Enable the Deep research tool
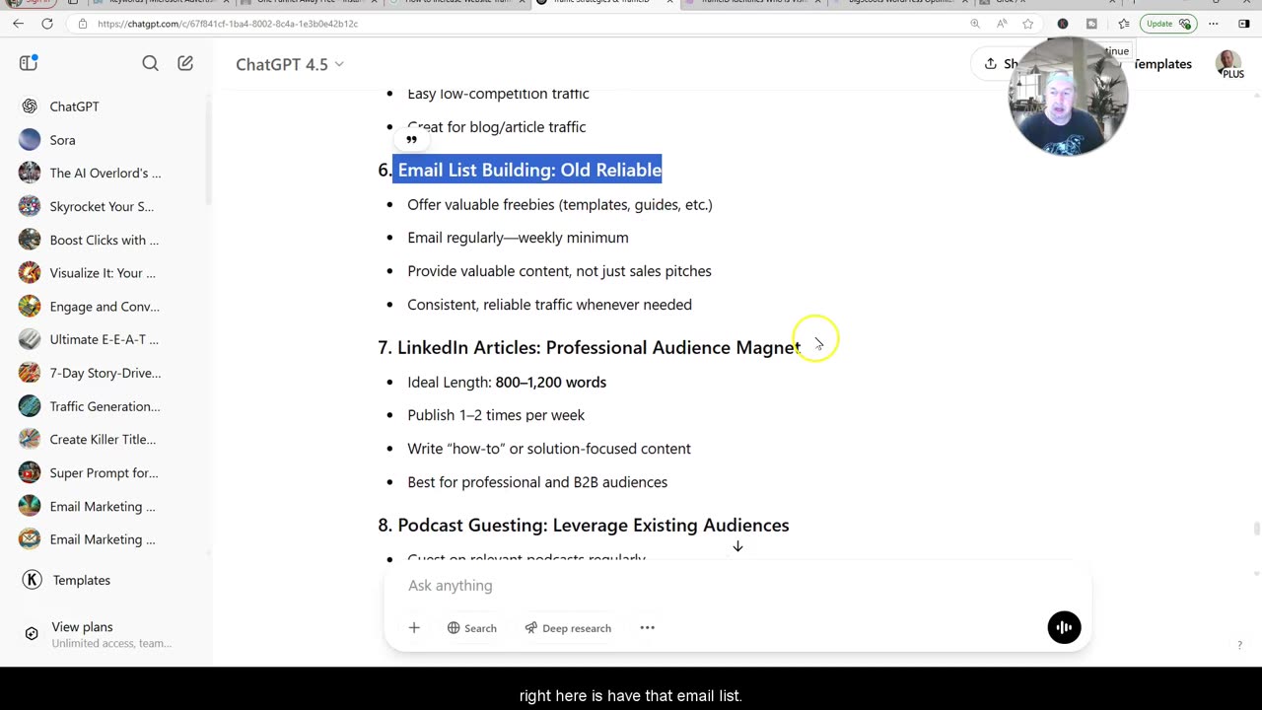 (x=568, y=628)
